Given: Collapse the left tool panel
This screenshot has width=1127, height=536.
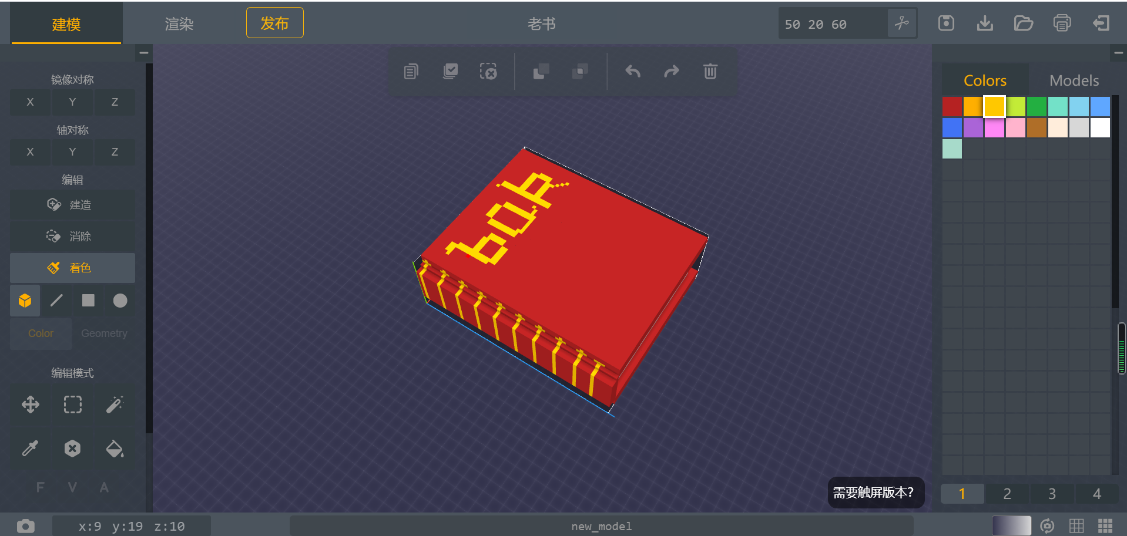Looking at the screenshot, I should 143,53.
